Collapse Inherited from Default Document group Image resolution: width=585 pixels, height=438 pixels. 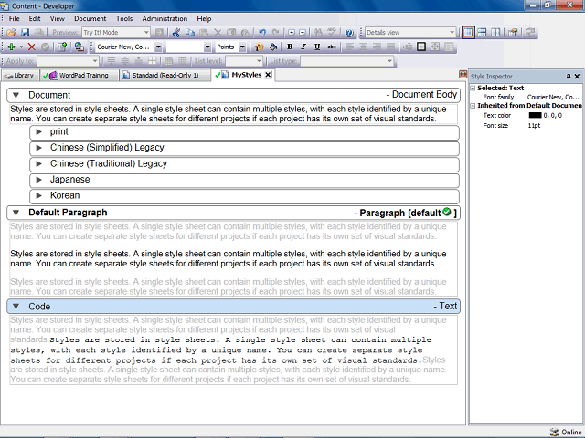point(473,106)
